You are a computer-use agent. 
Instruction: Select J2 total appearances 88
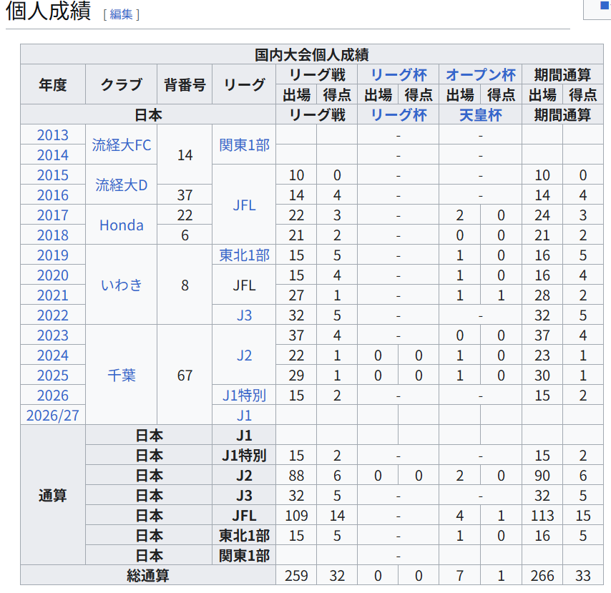tap(296, 476)
